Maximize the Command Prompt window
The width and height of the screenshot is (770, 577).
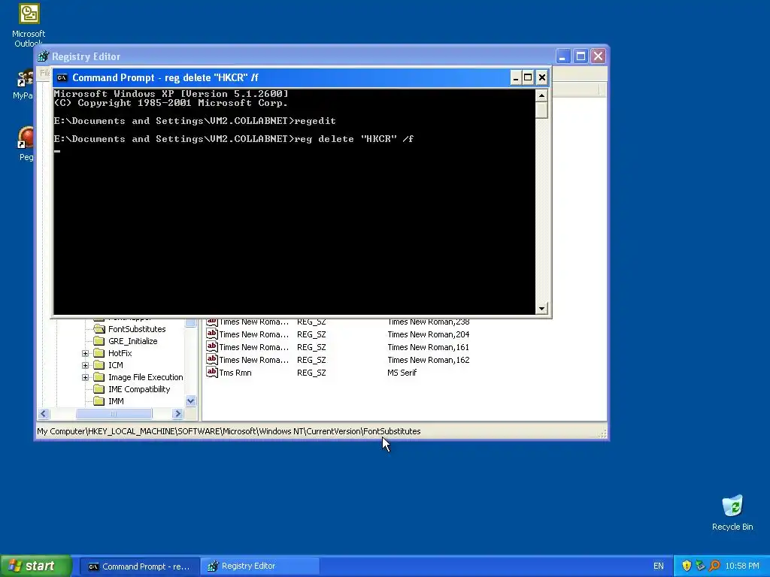[x=528, y=77]
